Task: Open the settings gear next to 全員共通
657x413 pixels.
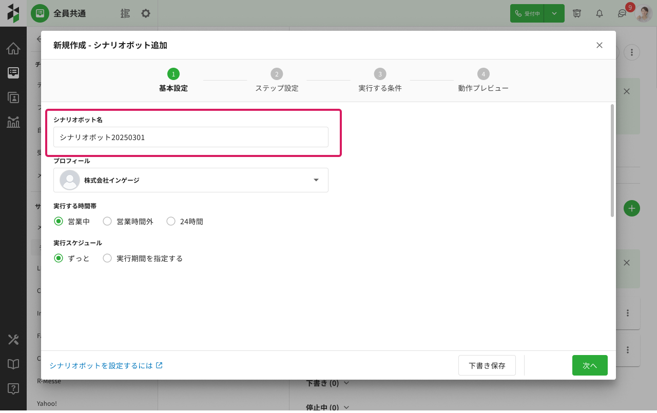Action: click(146, 13)
